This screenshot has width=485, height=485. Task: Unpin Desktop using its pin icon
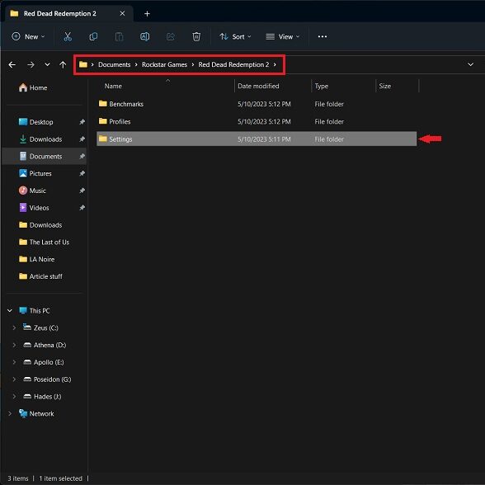pyautogui.click(x=82, y=122)
